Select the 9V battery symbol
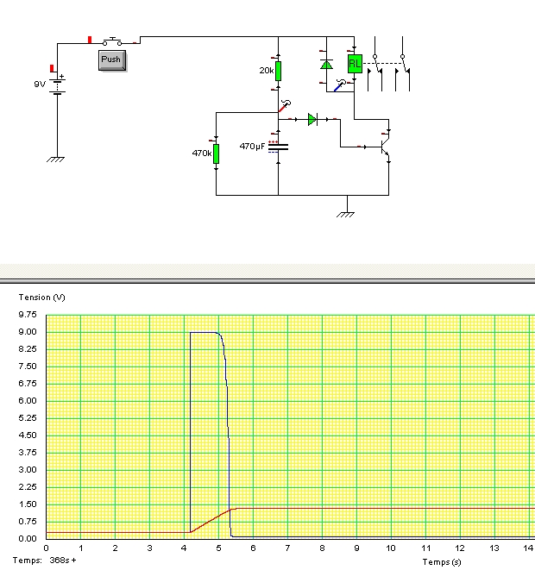535x570 pixels. [58, 85]
